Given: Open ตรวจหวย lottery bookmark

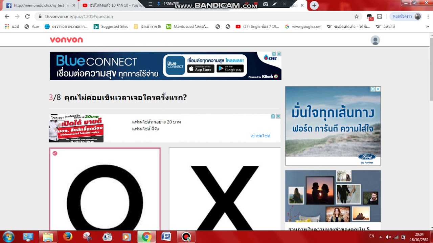Looking at the screenshot, I should tap(66, 26).
